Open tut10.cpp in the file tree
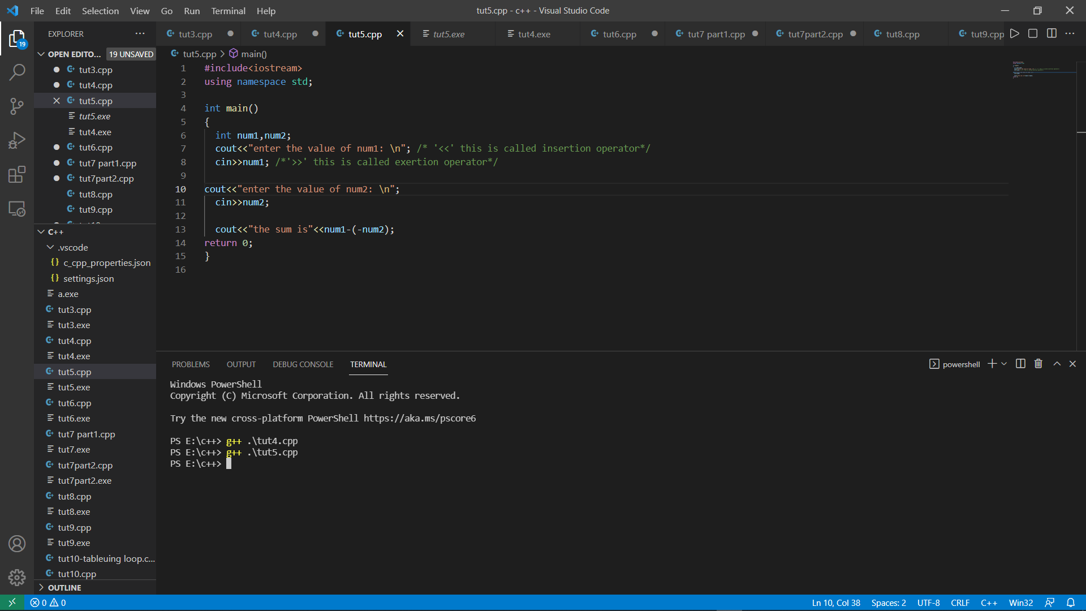Image resolution: width=1086 pixels, height=611 pixels. coord(95,574)
